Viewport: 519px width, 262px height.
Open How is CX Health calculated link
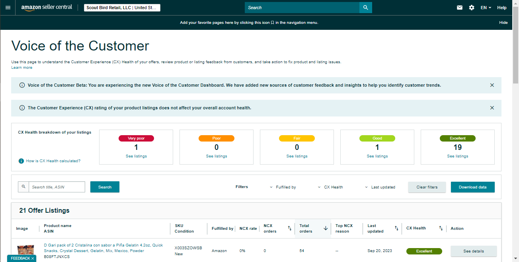click(53, 161)
